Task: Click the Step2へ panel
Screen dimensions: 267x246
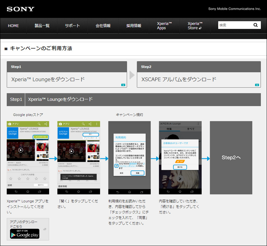Action: pos(231,158)
